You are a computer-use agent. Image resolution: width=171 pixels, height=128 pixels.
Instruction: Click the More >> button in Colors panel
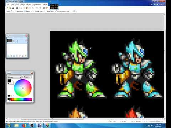click(27, 77)
